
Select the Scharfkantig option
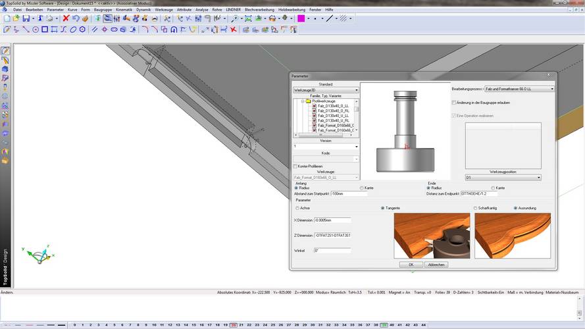point(475,208)
